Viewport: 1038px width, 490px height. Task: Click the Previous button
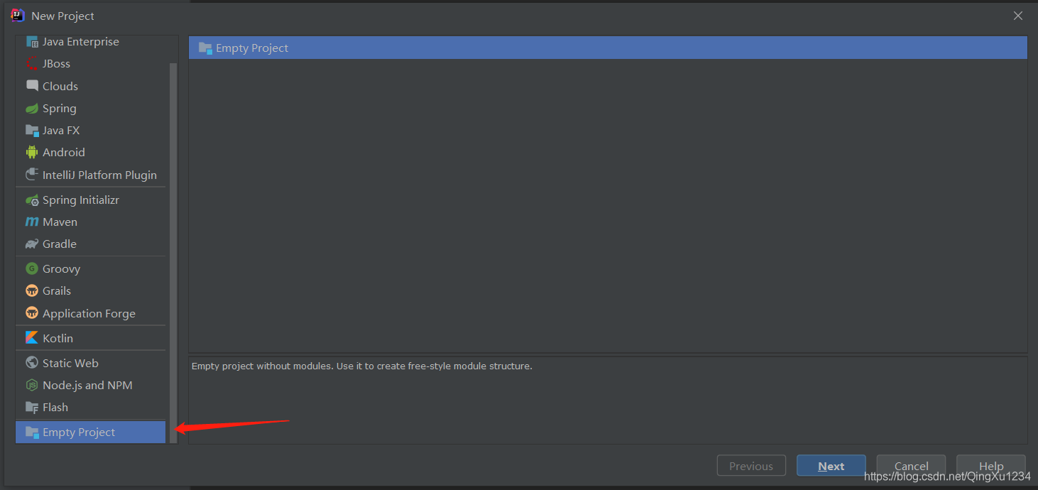pos(751,466)
